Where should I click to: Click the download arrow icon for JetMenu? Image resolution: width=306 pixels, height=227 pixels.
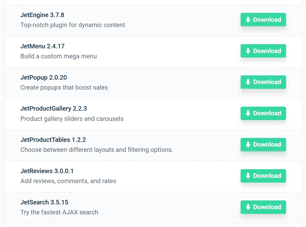(248, 51)
